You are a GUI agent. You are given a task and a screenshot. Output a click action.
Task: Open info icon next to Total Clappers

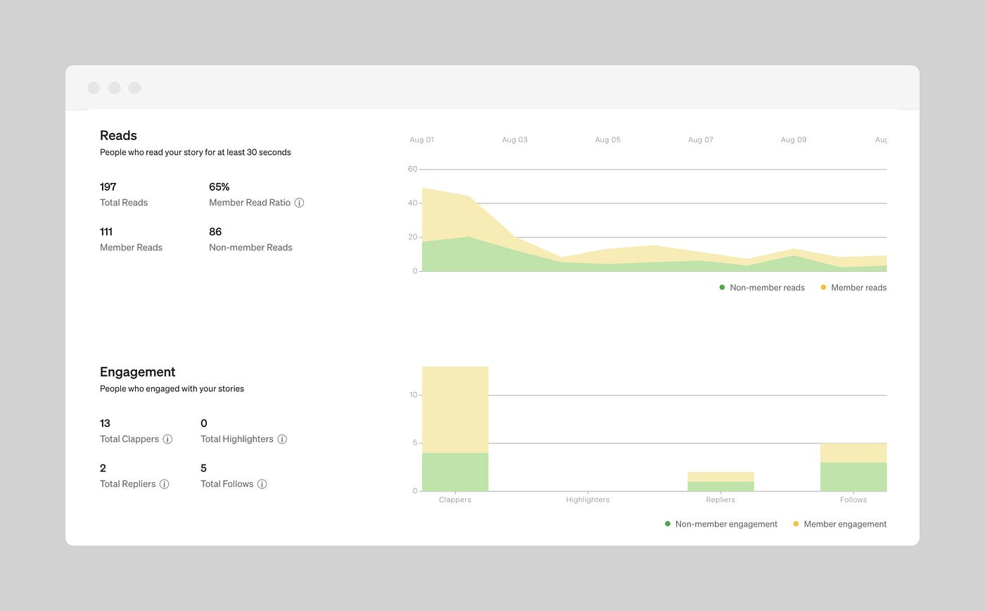167,439
